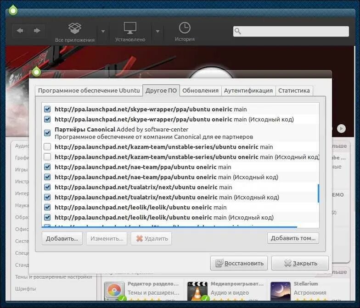Viewport: 360px width, 308px height.
Task: Uncheck the Canonical Partners source
Action: pyautogui.click(x=47, y=133)
